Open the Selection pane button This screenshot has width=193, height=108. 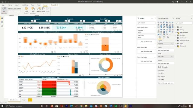39,10
